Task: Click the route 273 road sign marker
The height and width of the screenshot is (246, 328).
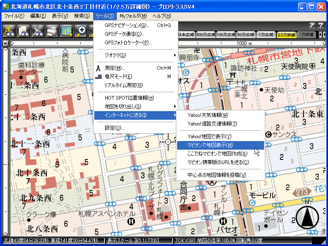Action: click(302, 192)
